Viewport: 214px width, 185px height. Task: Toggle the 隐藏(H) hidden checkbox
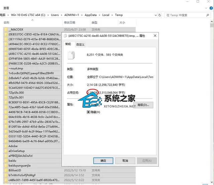tap(88, 112)
